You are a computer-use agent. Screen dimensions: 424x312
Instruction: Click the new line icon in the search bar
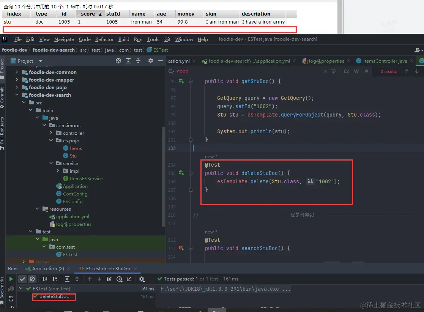[x=334, y=71]
